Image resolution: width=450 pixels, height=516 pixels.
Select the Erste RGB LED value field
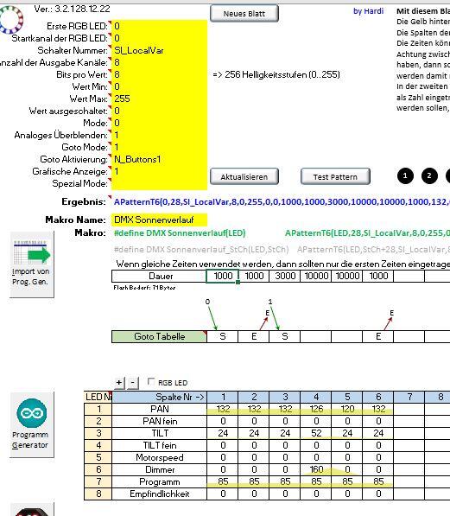160,26
